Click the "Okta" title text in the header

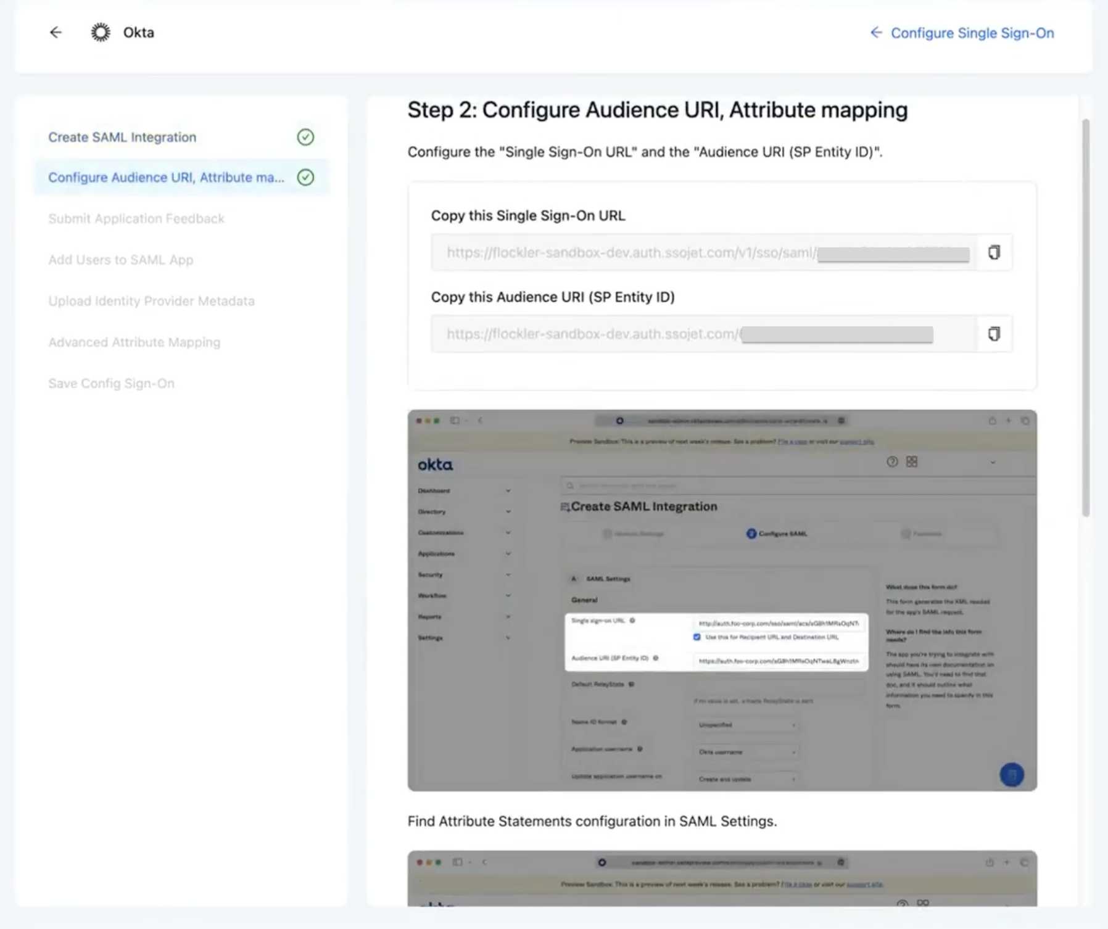(x=139, y=32)
